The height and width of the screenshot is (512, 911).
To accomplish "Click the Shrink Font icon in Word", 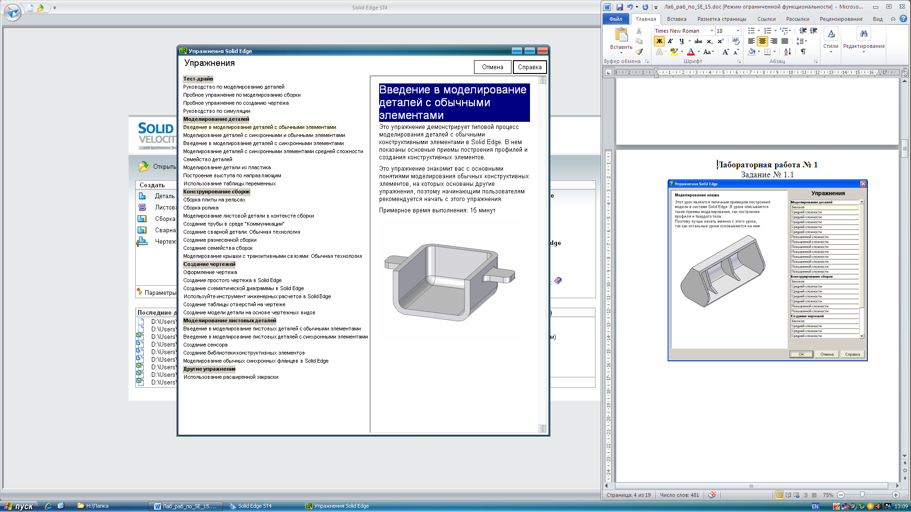I will click(x=736, y=52).
